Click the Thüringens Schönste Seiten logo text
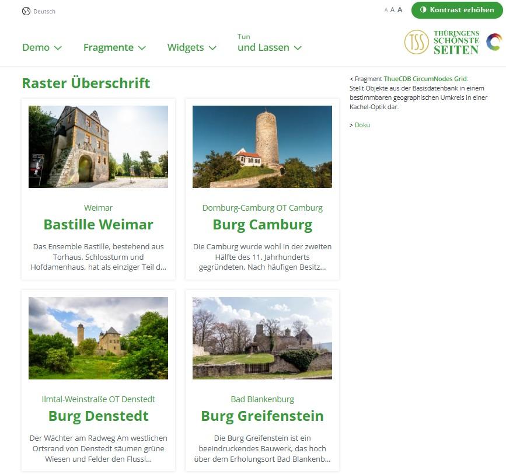 (456, 42)
